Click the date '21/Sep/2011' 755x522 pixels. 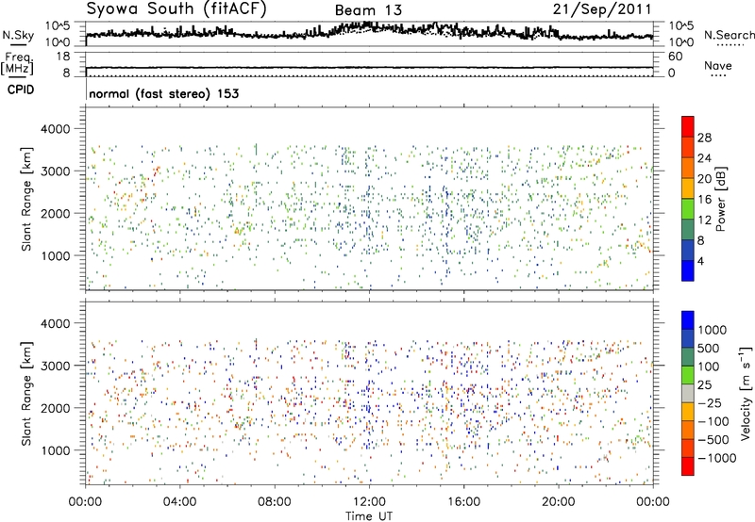(x=602, y=8)
